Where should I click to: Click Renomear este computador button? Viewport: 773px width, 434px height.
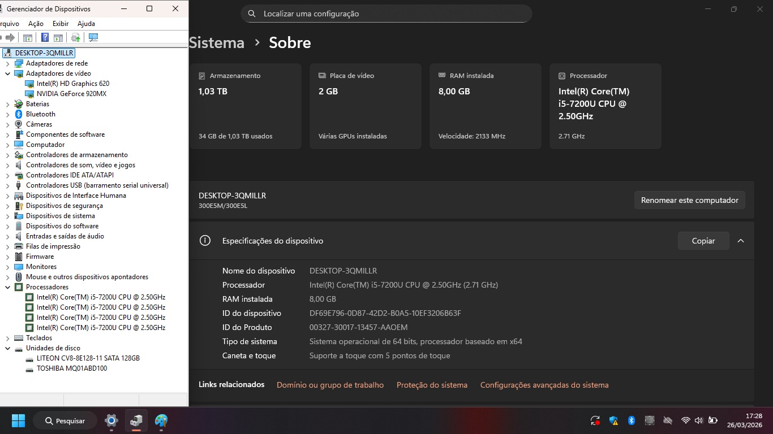pos(690,200)
